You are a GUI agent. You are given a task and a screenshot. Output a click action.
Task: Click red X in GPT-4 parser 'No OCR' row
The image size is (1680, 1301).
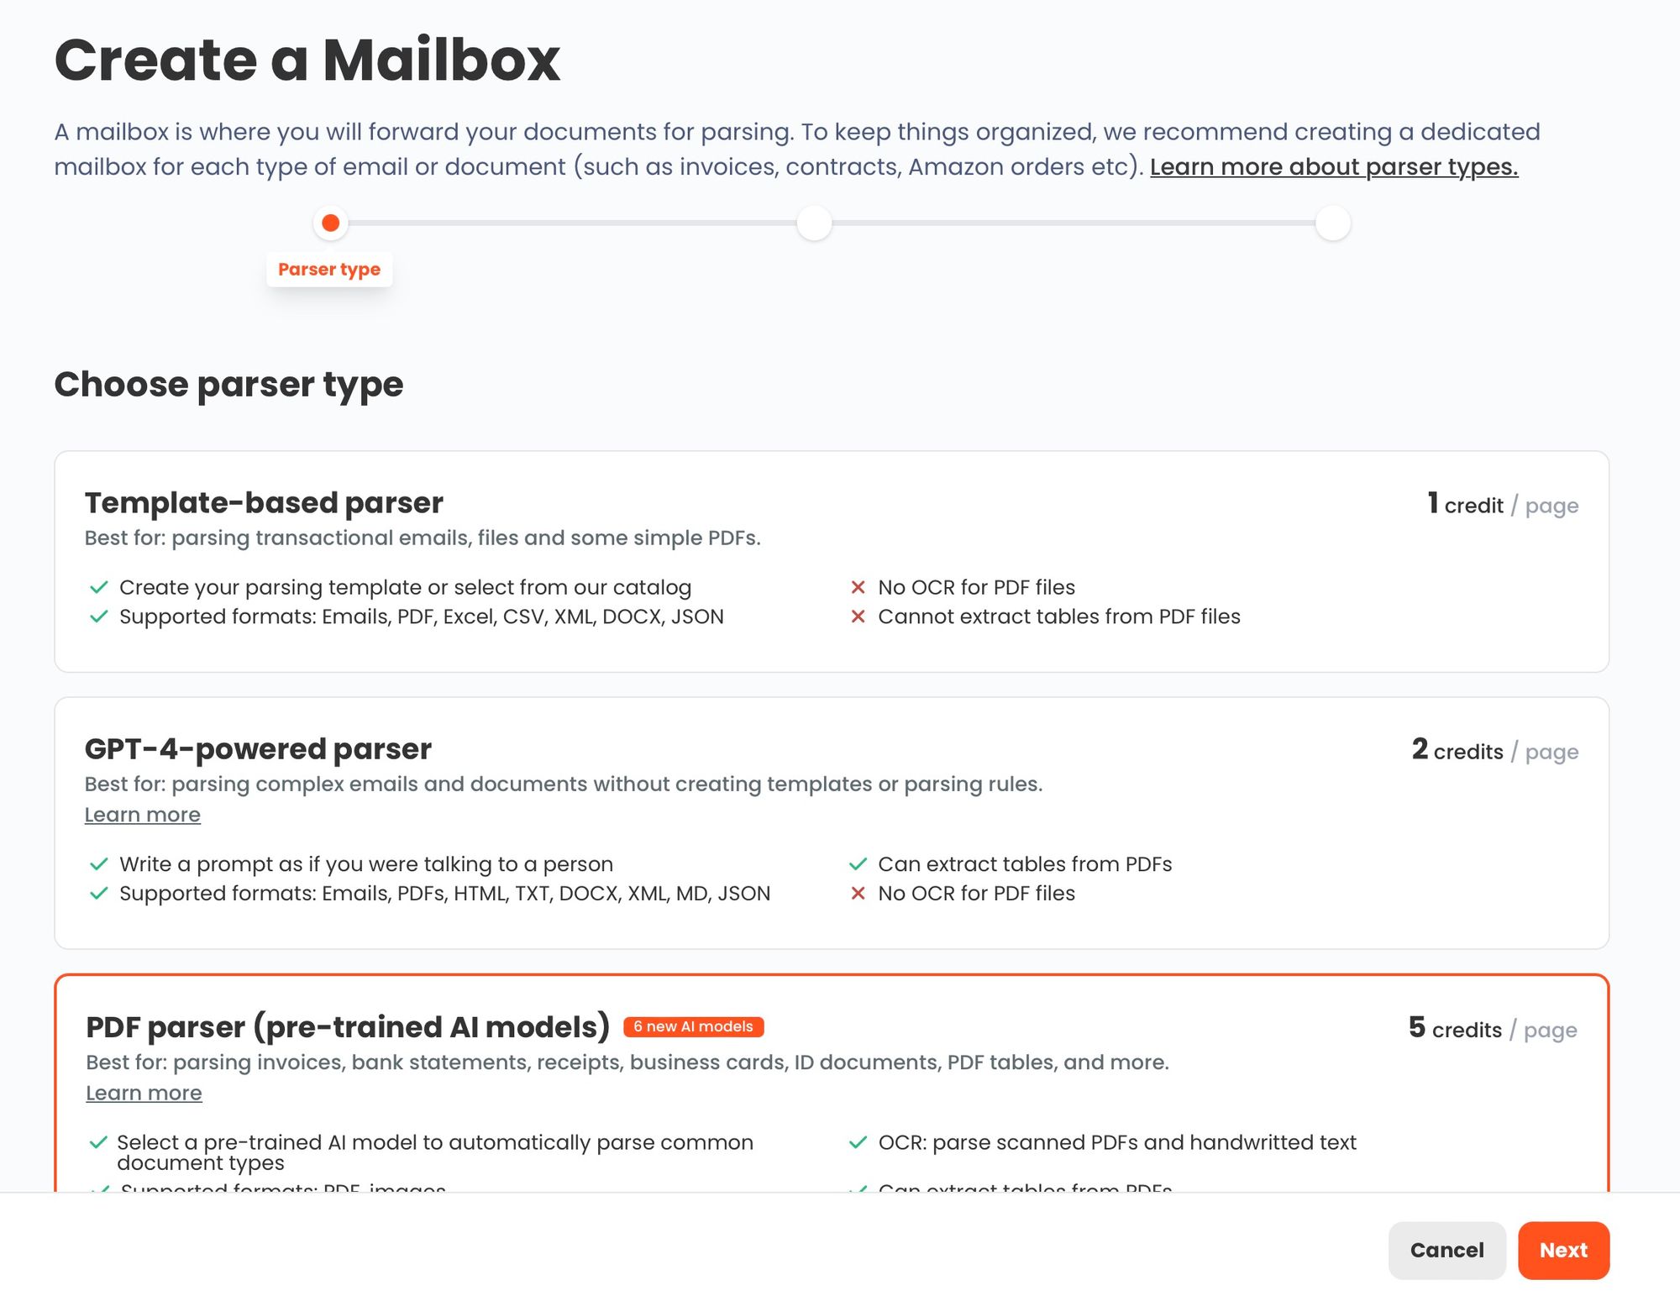pyautogui.click(x=858, y=894)
